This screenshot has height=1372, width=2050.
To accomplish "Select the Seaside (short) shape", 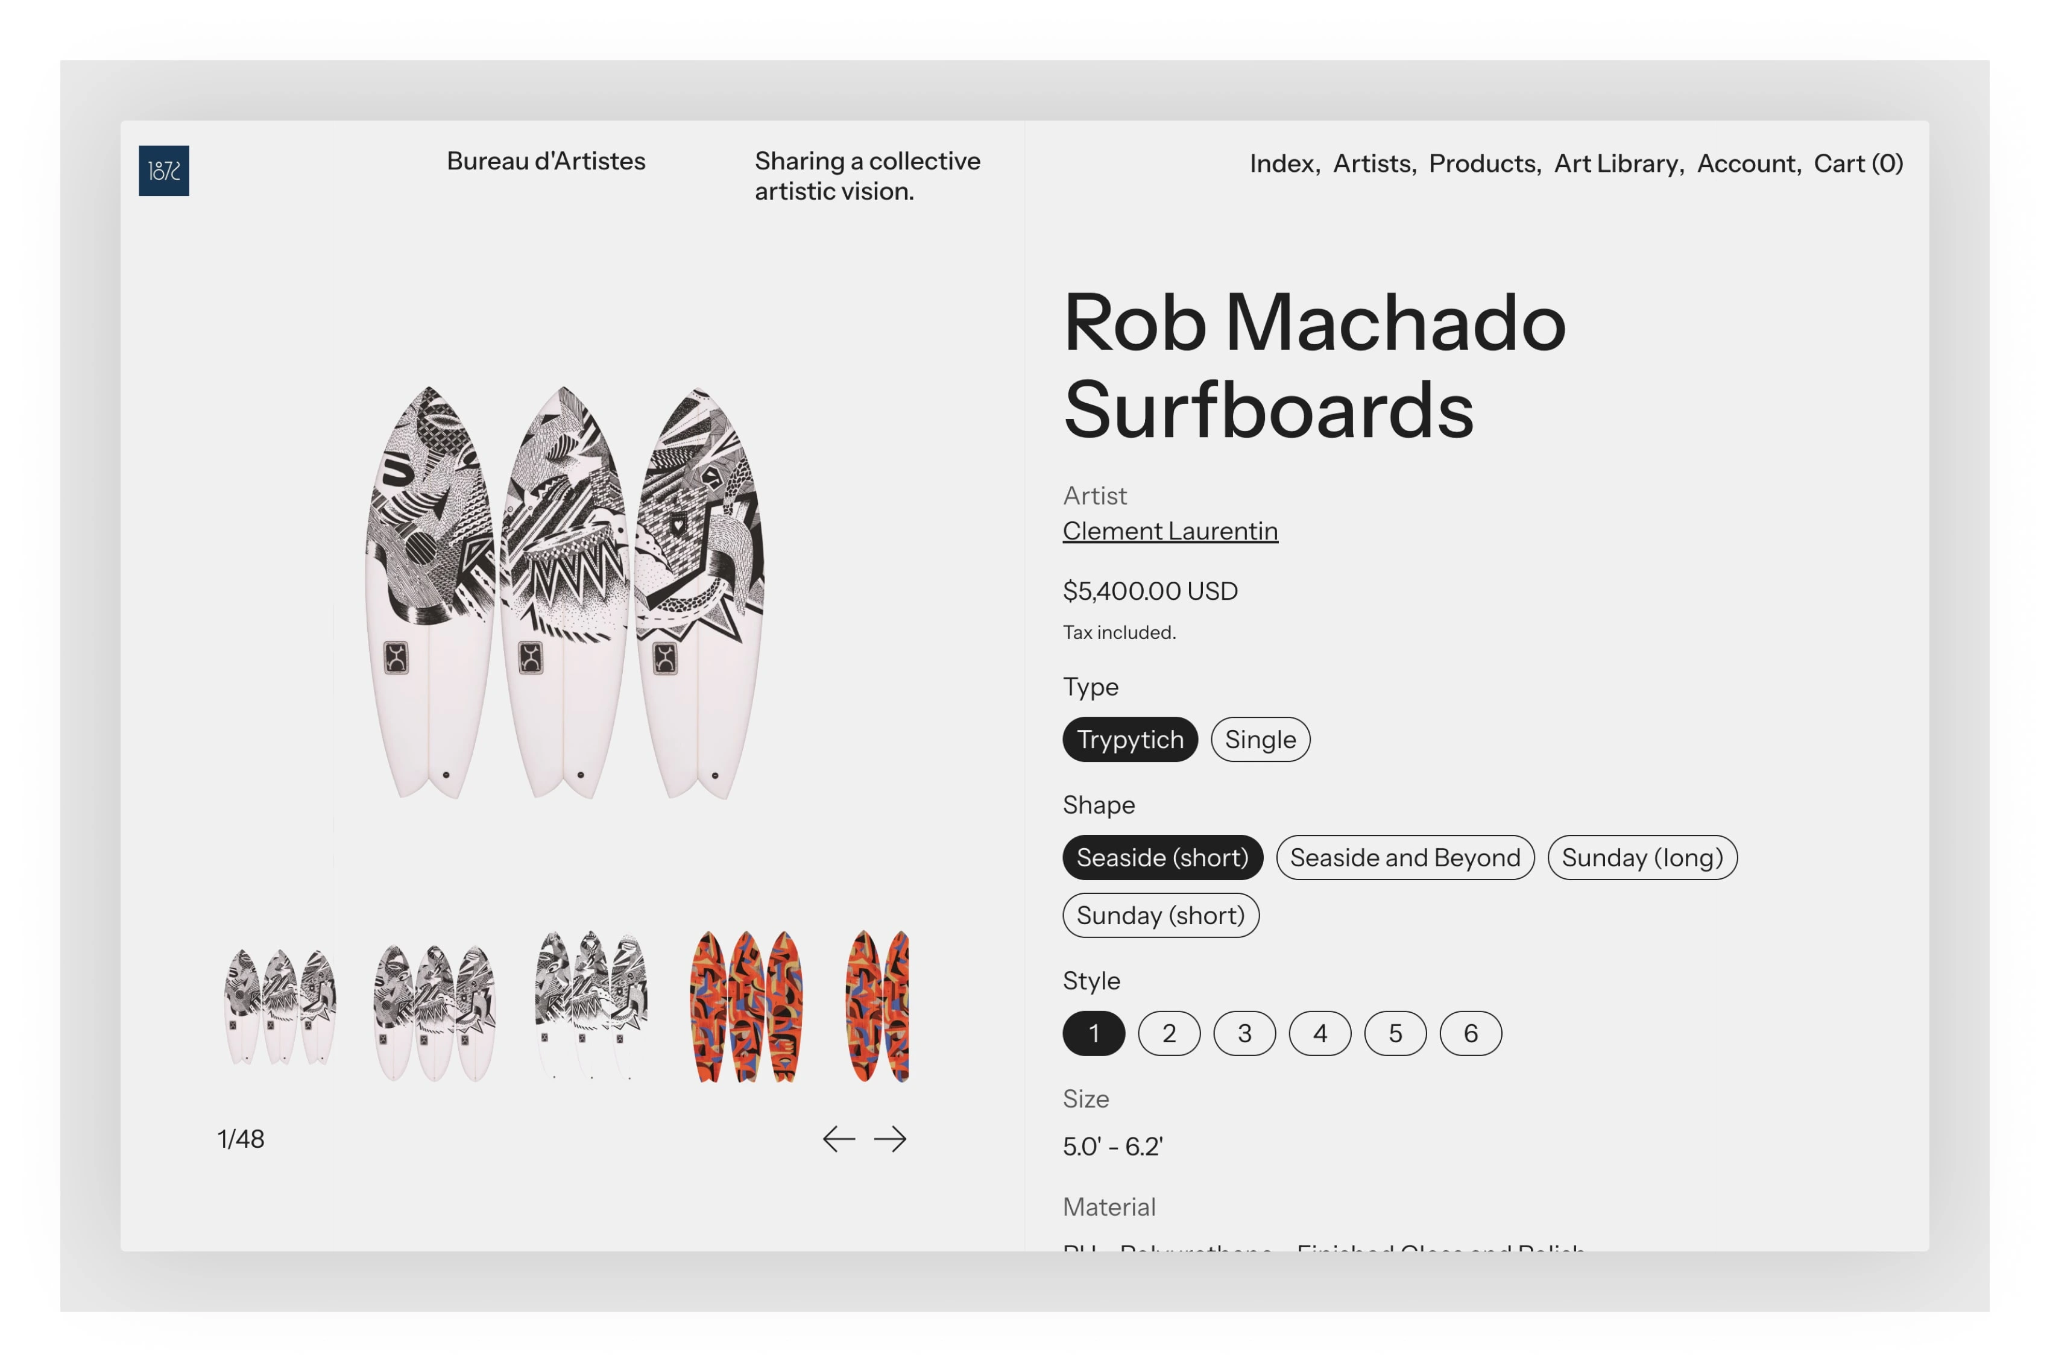I will pyautogui.click(x=1162, y=857).
